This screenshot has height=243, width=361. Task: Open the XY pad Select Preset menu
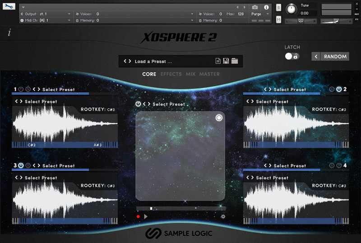(169, 104)
